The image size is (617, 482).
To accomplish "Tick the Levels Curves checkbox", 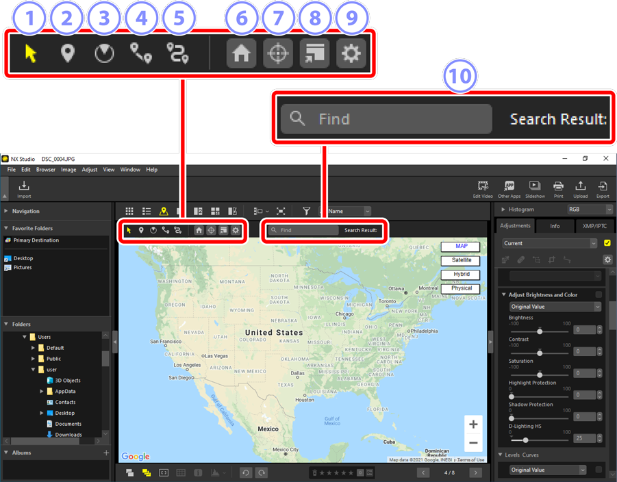I will (599, 470).
